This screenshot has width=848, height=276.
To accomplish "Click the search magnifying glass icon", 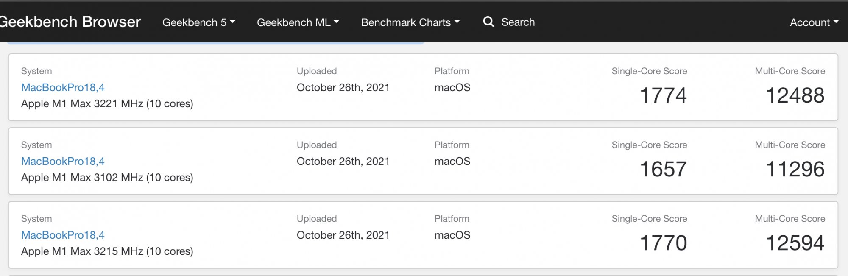I will (x=488, y=22).
